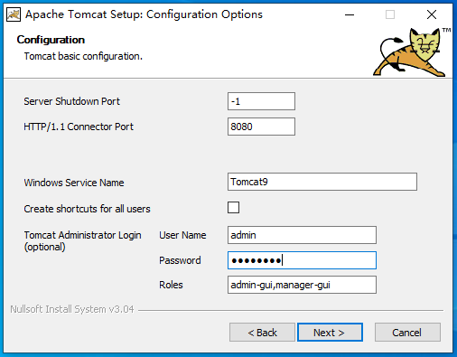Click the Configuration heading
Image resolution: width=457 pixels, height=357 pixels.
(x=51, y=40)
